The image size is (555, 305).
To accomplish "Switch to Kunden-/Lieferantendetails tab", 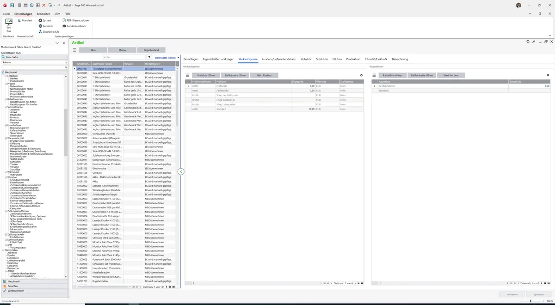I will pyautogui.click(x=278, y=59).
